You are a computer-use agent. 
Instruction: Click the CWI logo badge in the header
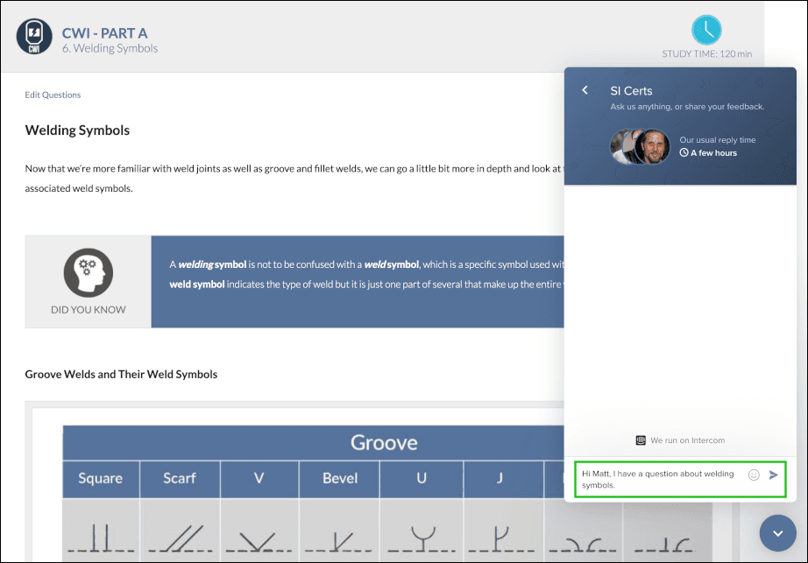(34, 37)
